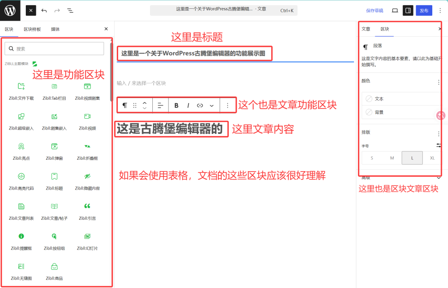Undo the last edit
Image resolution: width=448 pixels, height=288 pixels.
44,11
